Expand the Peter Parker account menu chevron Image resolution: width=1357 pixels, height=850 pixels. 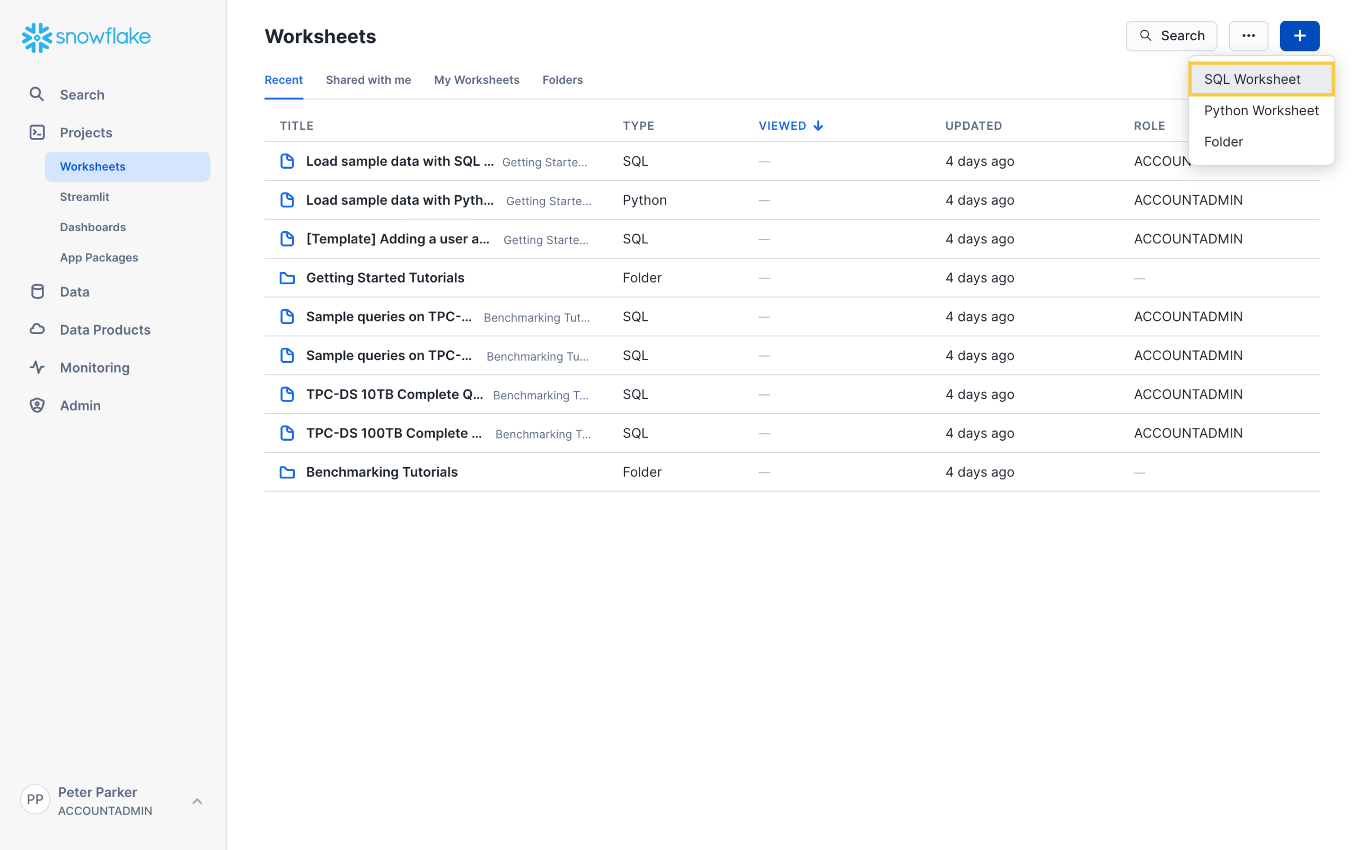pos(197,801)
